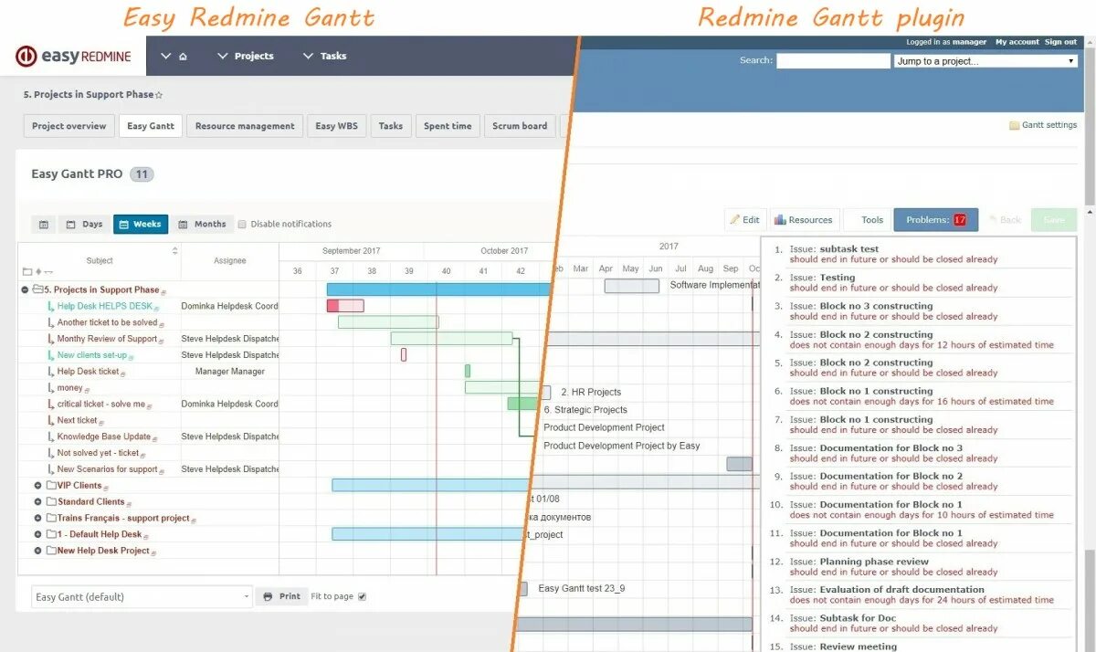Uncheck the Fit to page checkbox
This screenshot has width=1096, height=652.
pyautogui.click(x=362, y=597)
